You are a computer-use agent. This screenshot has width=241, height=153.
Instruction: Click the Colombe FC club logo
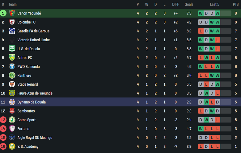click(12, 22)
